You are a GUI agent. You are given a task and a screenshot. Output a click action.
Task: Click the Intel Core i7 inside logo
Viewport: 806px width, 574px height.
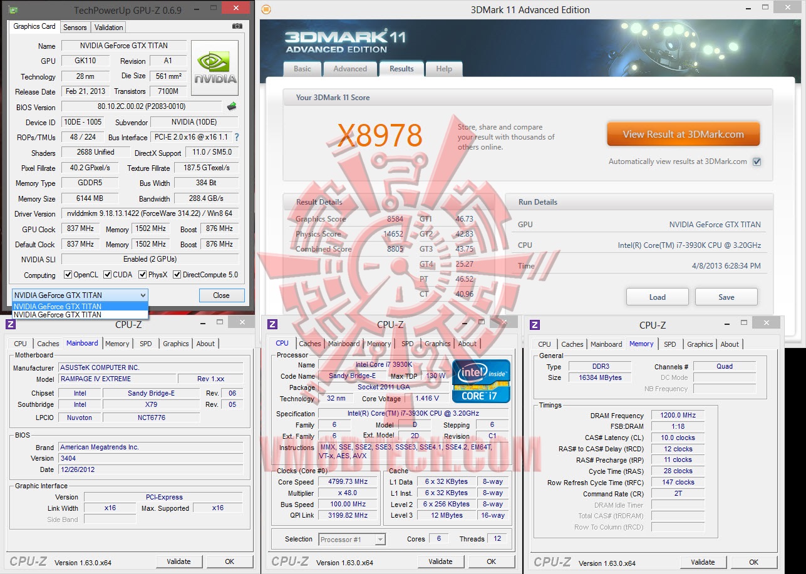coord(481,381)
